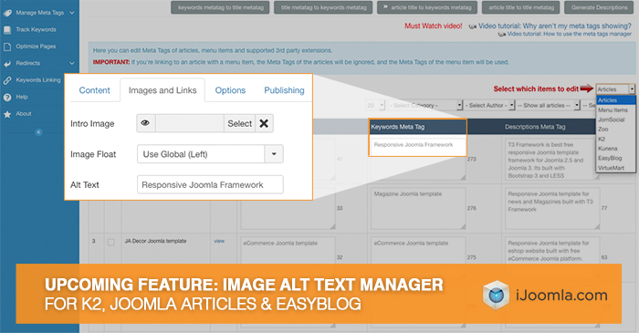Open Manage Meta Tags sidebar tag icon
Viewport: 639px width, 333px height.
pyautogui.click(x=7, y=13)
